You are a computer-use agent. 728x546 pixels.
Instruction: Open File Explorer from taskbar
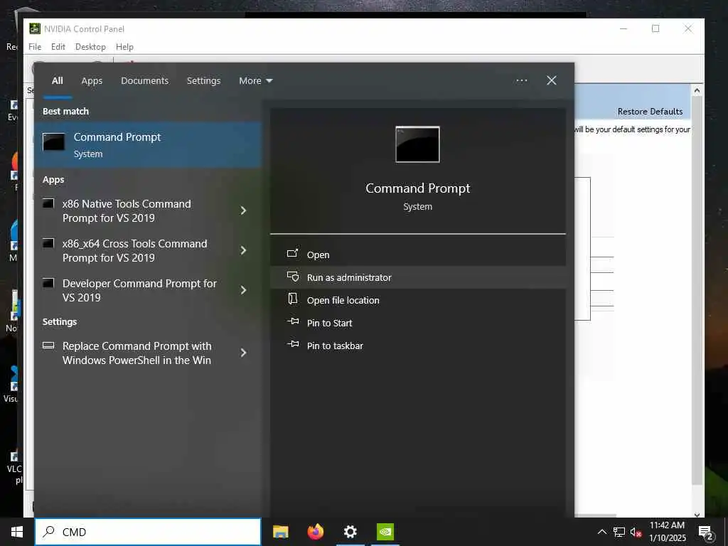pyautogui.click(x=280, y=532)
